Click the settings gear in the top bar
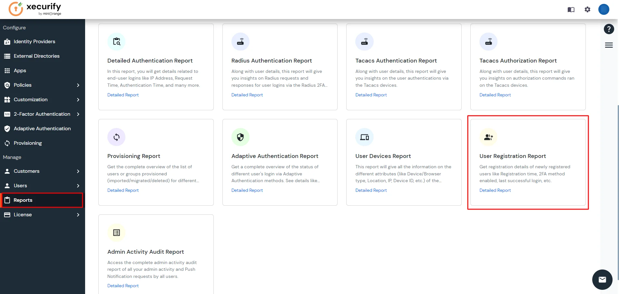The image size is (619, 294). 587,9
